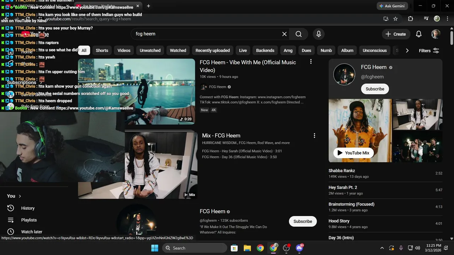Screen dimensions: 454x255
Task: Select the Amg chip
Action: [x=288, y=50]
